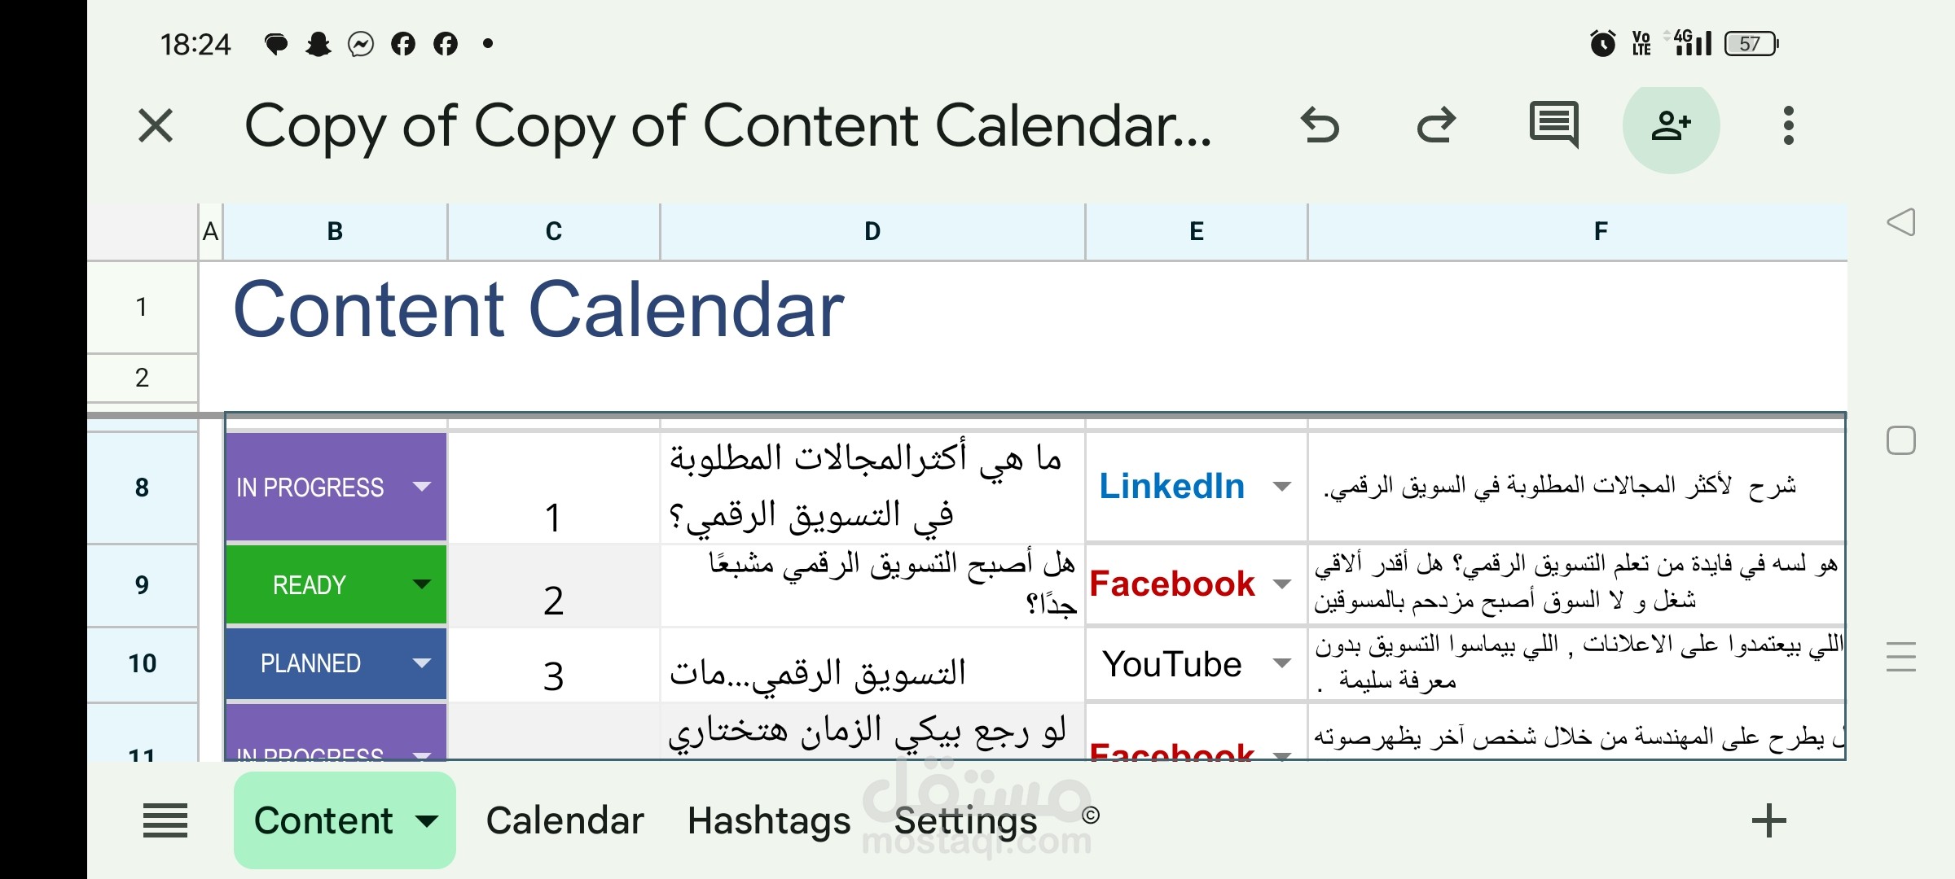Open the LinkedIn platform dropdown

point(1281,486)
